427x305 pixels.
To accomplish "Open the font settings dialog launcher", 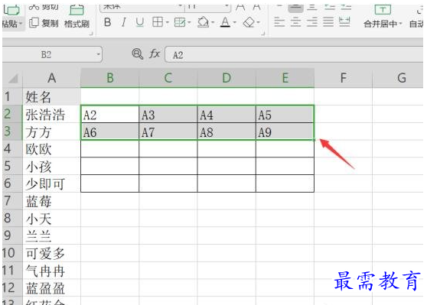I will (263, 34).
